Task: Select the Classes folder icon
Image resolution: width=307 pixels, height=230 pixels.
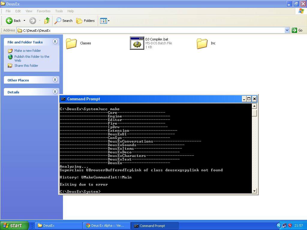Action: coord(71,43)
